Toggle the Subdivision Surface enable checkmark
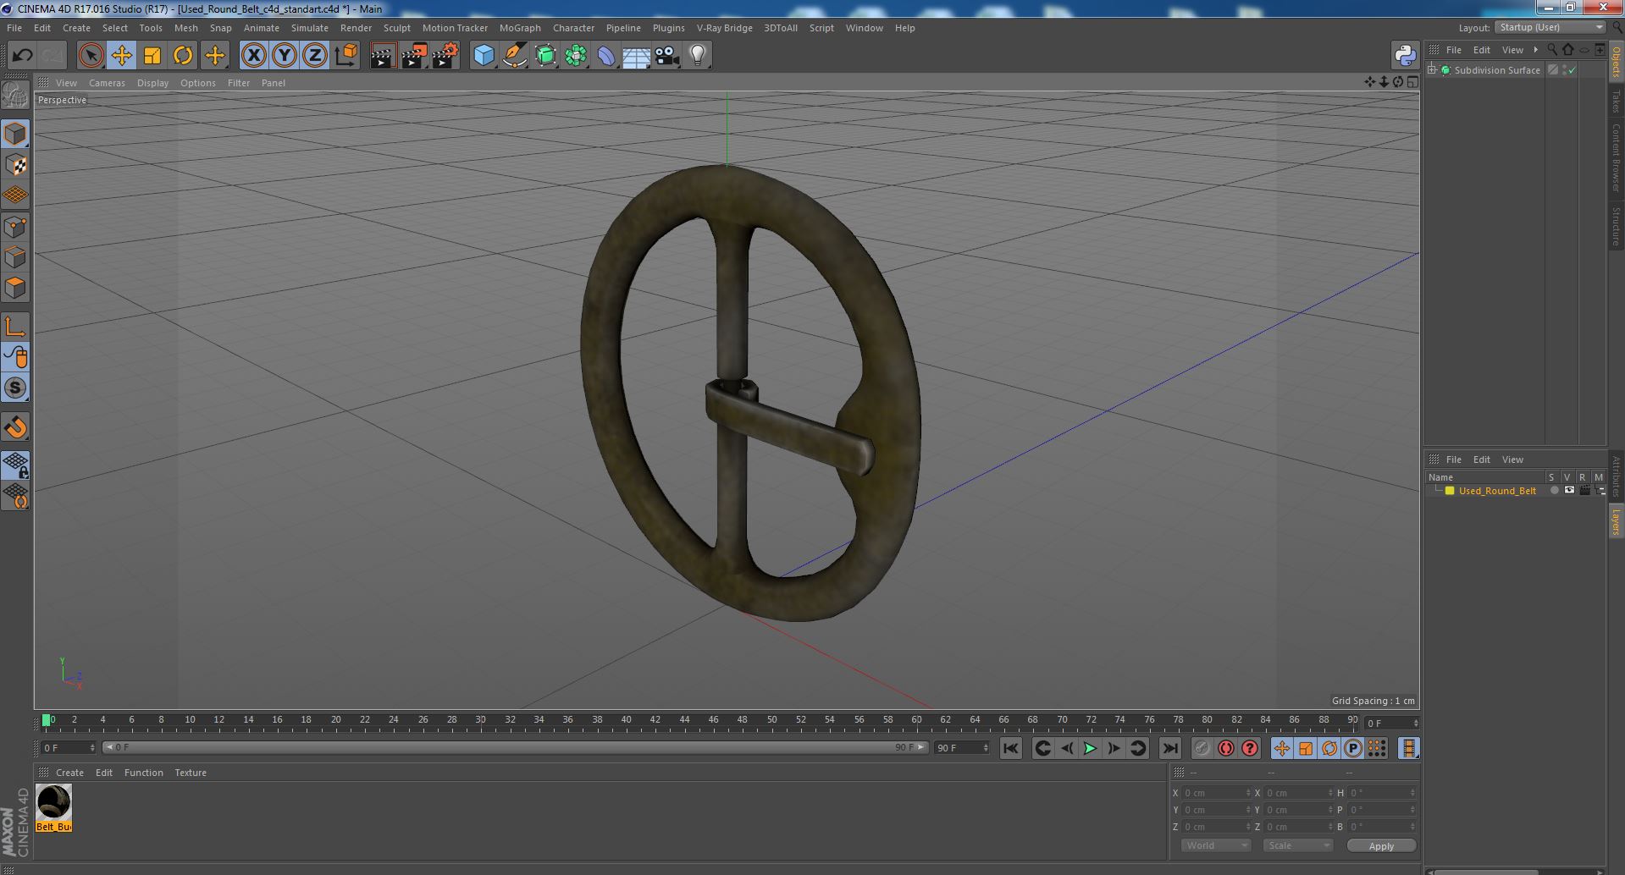This screenshot has width=1625, height=875. point(1572,70)
